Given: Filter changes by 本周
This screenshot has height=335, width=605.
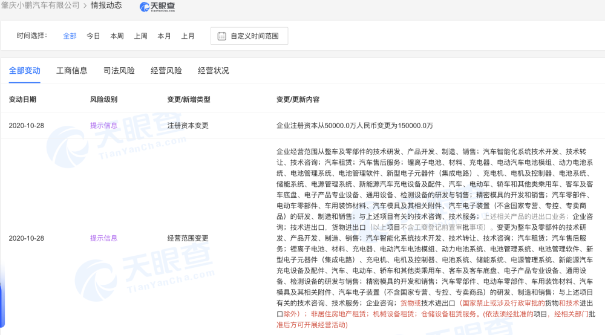Looking at the screenshot, I should pos(117,36).
